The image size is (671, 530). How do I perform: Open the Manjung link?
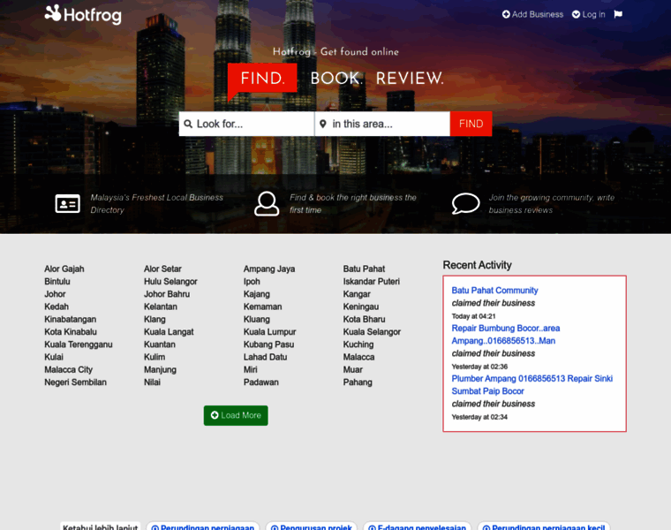(x=160, y=369)
